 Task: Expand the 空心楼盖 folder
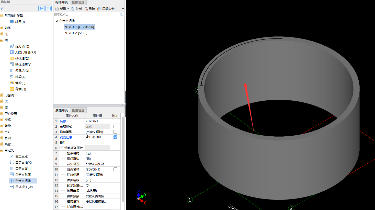click(2, 113)
